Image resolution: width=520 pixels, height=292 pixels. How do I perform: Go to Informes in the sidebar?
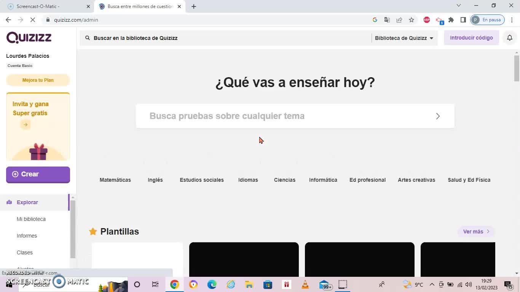tap(27, 236)
